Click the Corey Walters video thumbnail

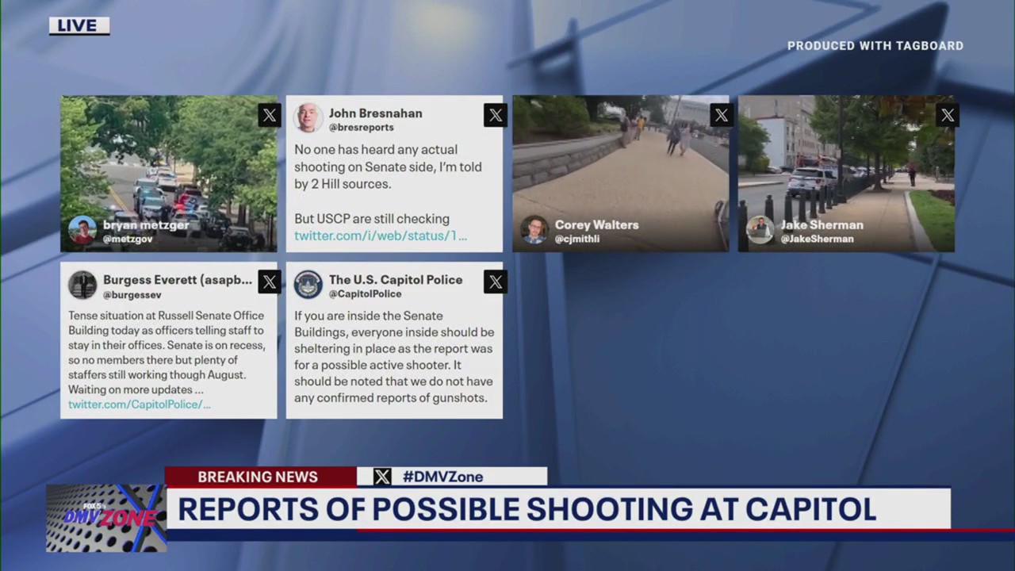620,167
